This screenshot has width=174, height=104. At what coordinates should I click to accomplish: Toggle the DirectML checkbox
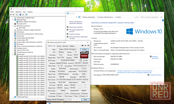point(82,93)
